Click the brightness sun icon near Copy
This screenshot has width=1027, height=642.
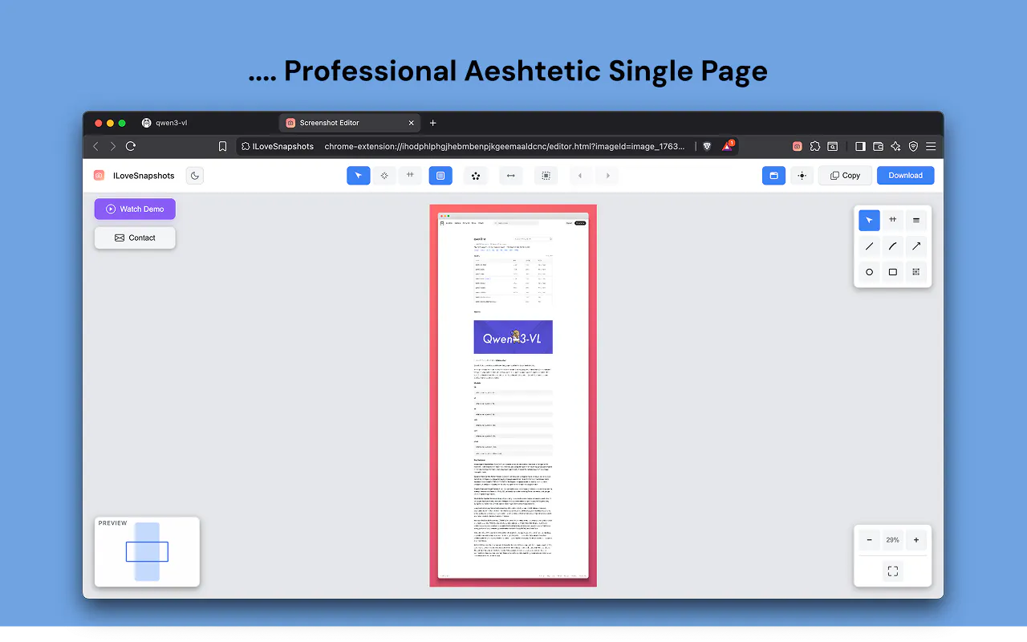(x=802, y=176)
